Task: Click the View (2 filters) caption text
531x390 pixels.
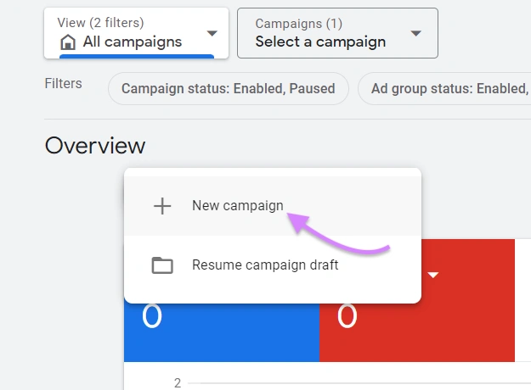Action: (x=100, y=23)
